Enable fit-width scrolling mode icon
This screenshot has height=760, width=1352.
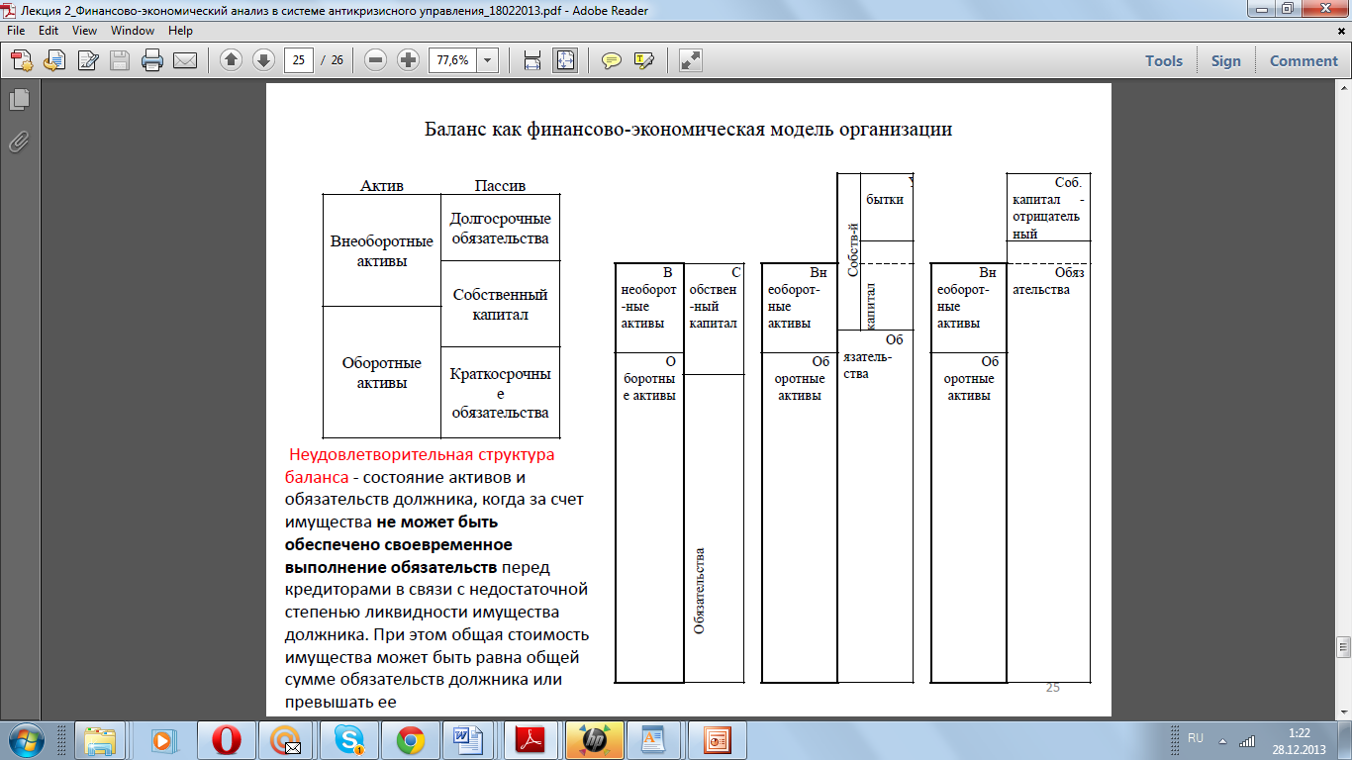click(x=532, y=60)
